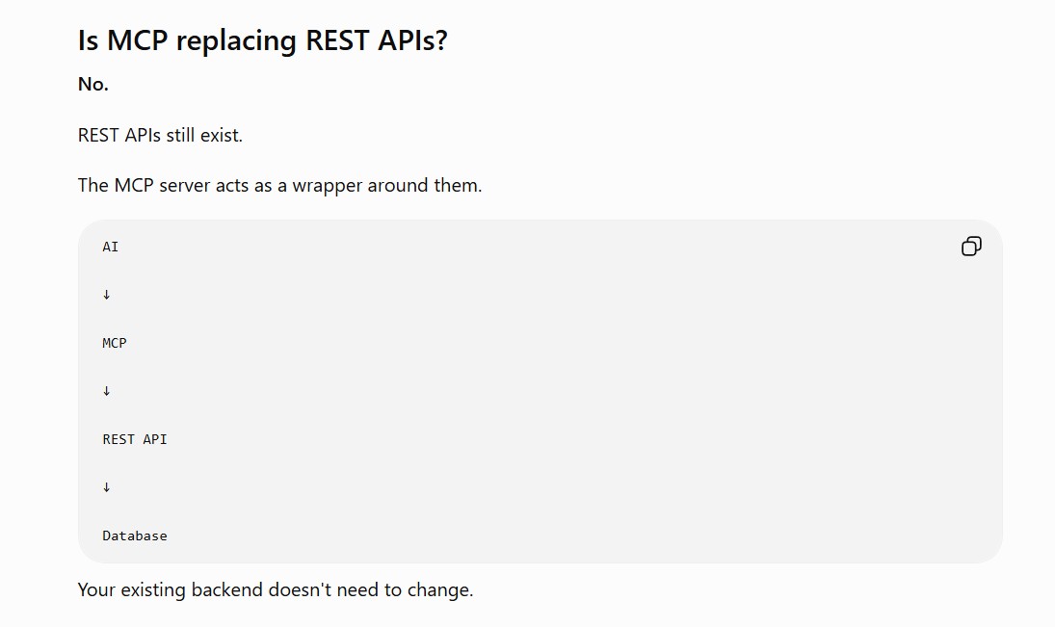Click the 'REST API' line in code block
This screenshot has width=1055, height=627.
point(135,439)
